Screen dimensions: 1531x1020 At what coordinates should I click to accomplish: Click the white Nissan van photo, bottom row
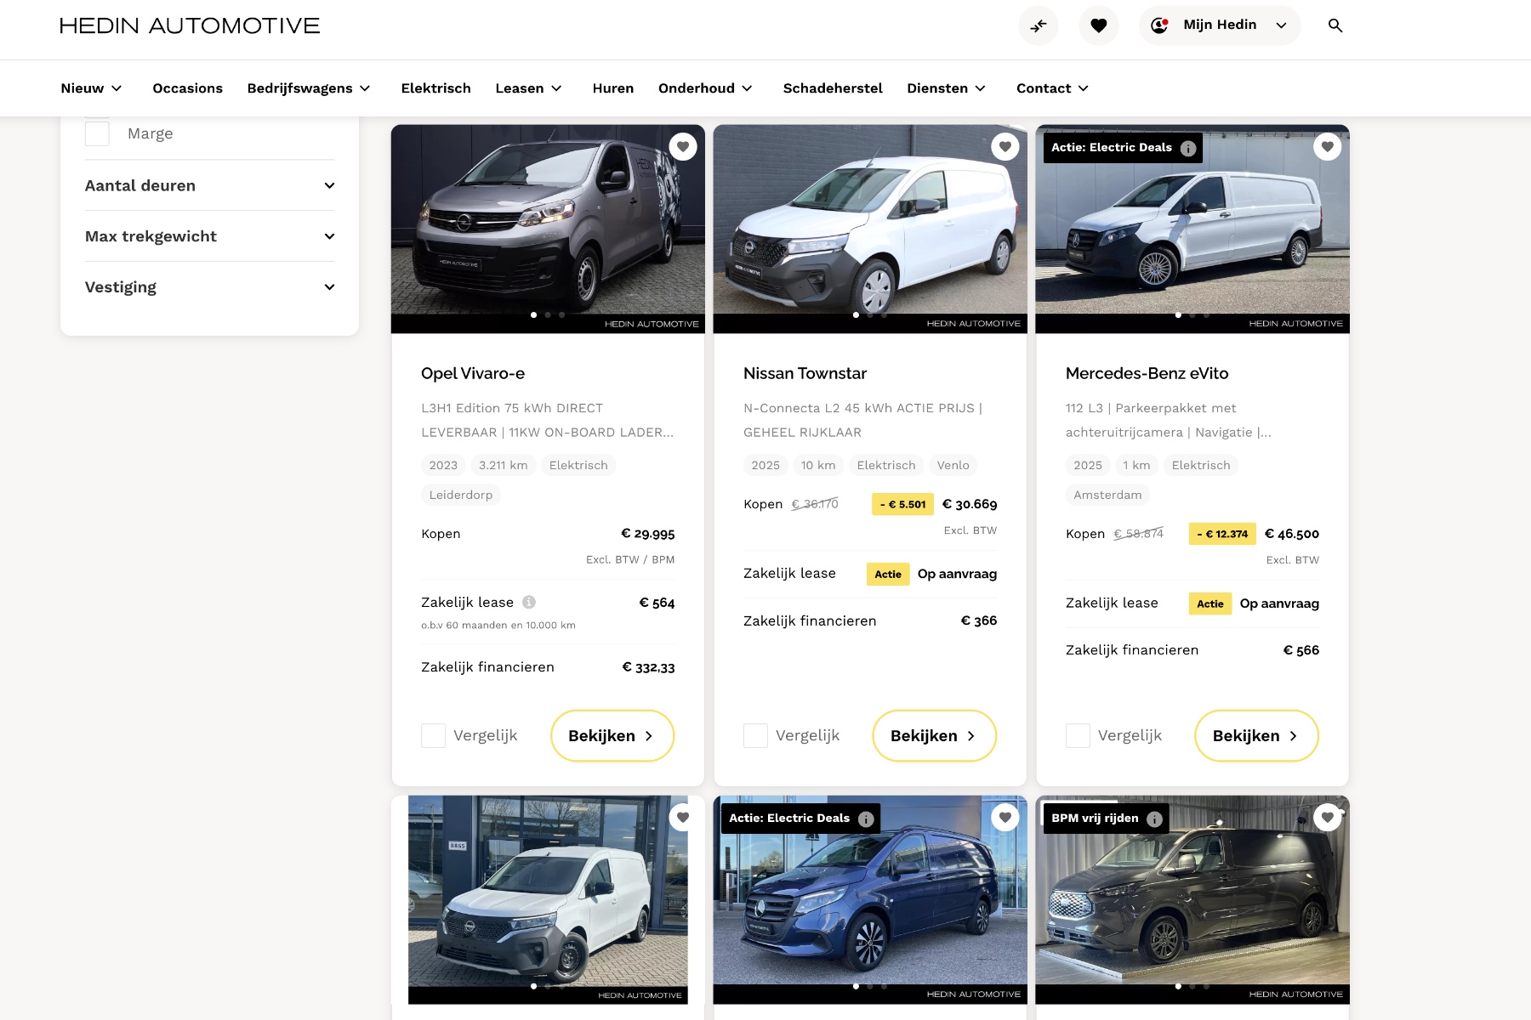click(x=548, y=900)
